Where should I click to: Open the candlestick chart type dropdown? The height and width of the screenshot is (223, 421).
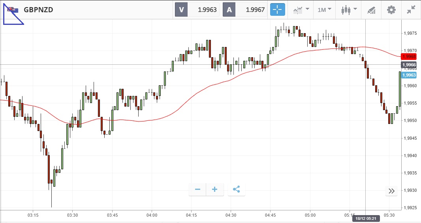[349, 9]
